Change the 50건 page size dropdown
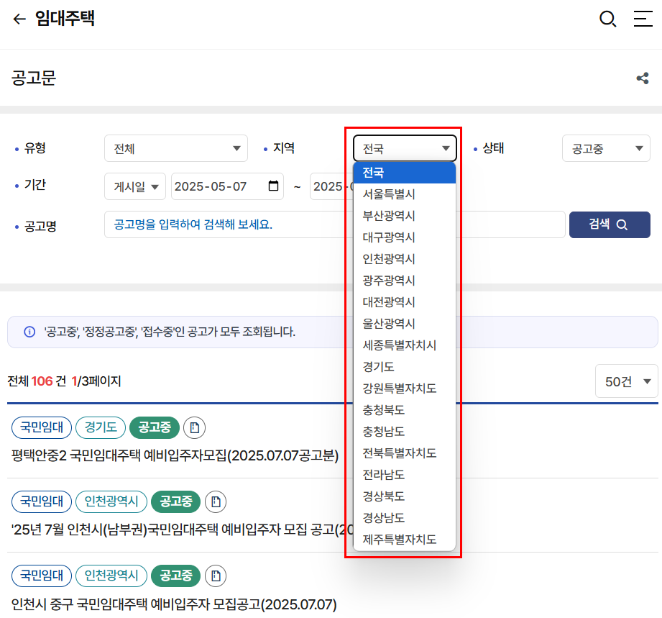The width and height of the screenshot is (662, 618). [x=627, y=381]
